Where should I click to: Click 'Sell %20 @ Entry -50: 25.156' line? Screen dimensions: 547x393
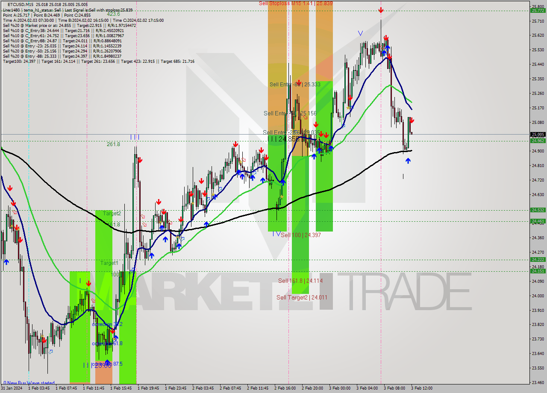pyautogui.click(x=63, y=51)
